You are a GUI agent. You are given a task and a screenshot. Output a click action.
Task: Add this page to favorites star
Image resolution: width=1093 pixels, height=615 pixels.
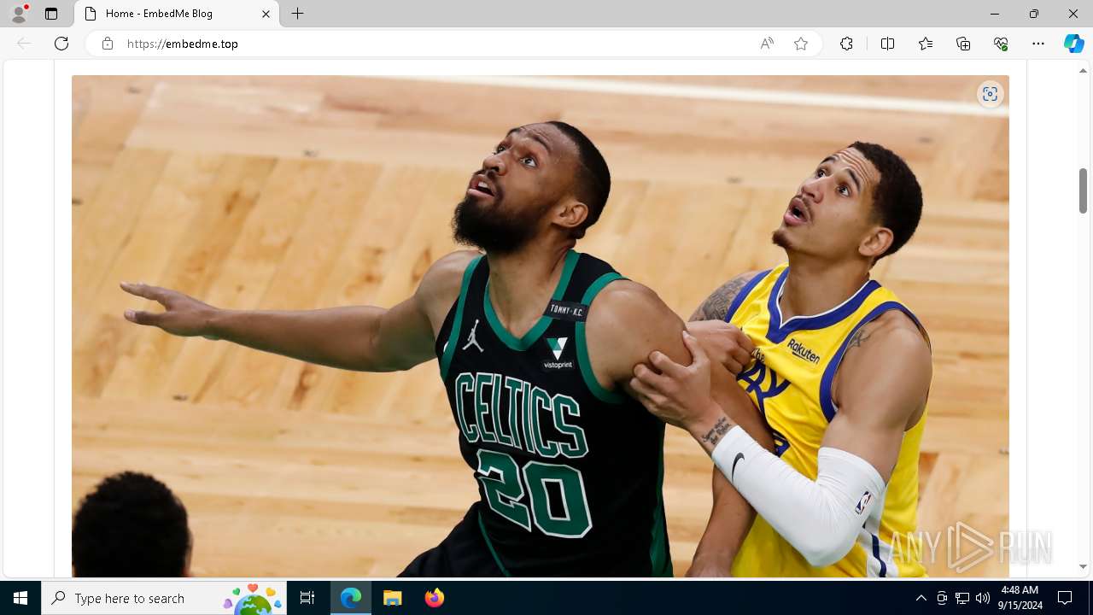click(x=801, y=44)
